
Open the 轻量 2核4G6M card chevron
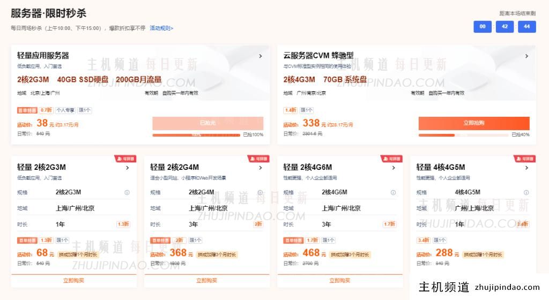pos(394,168)
